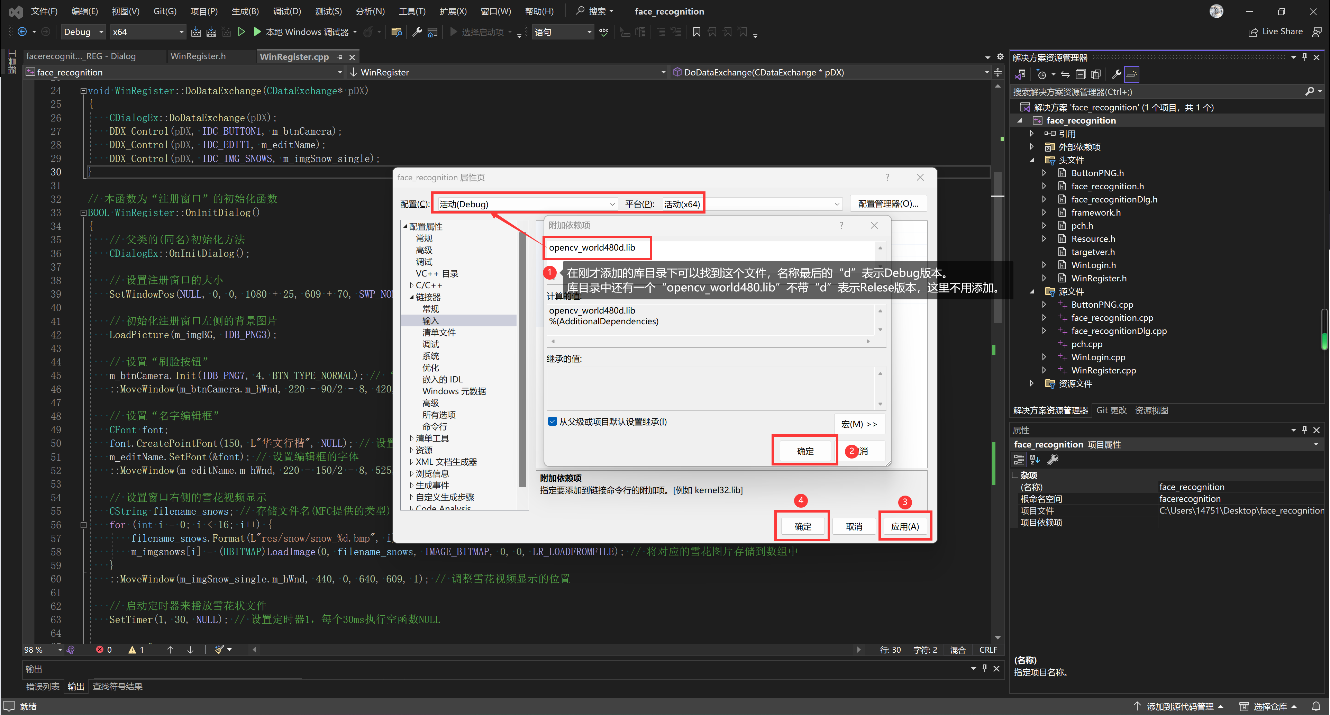Click the bookmark icon in the toolbar

[696, 32]
